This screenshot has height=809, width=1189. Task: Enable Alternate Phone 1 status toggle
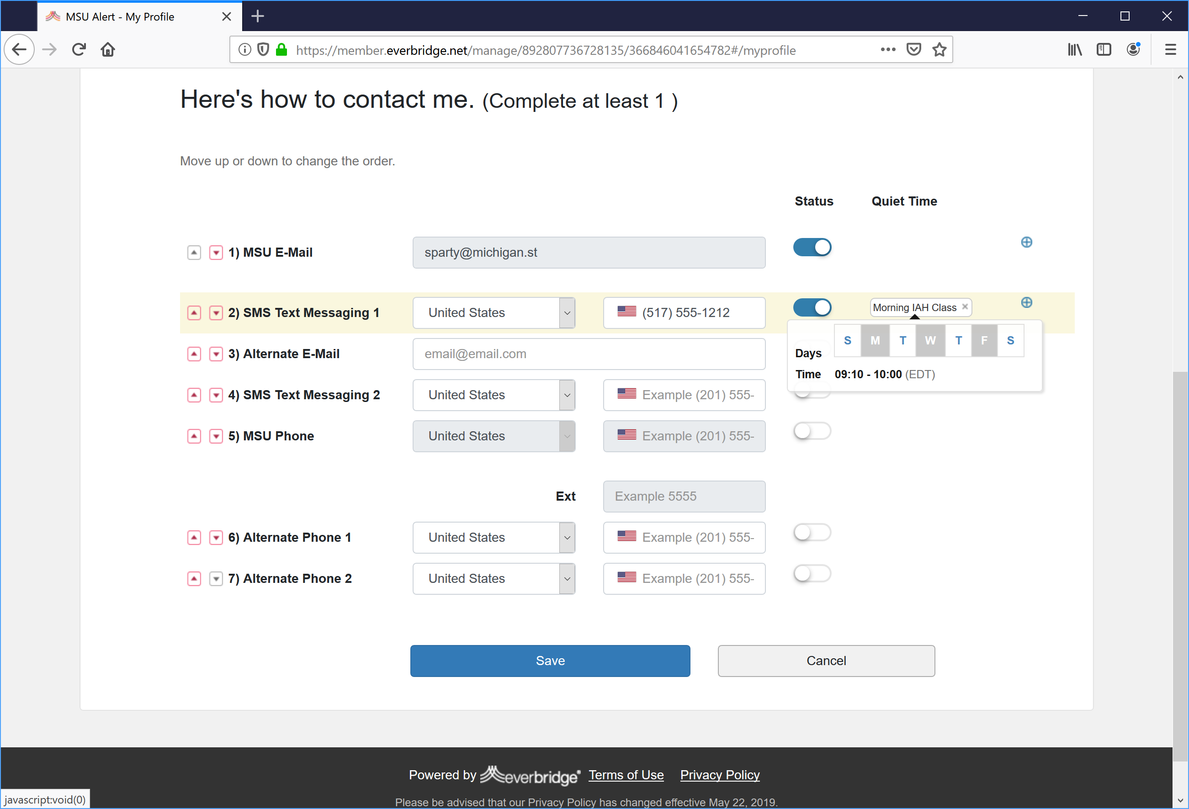coord(812,533)
